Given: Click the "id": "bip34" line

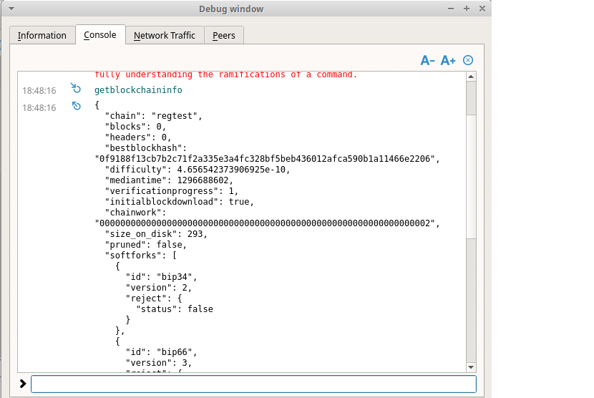Looking at the screenshot, I should (161, 277).
